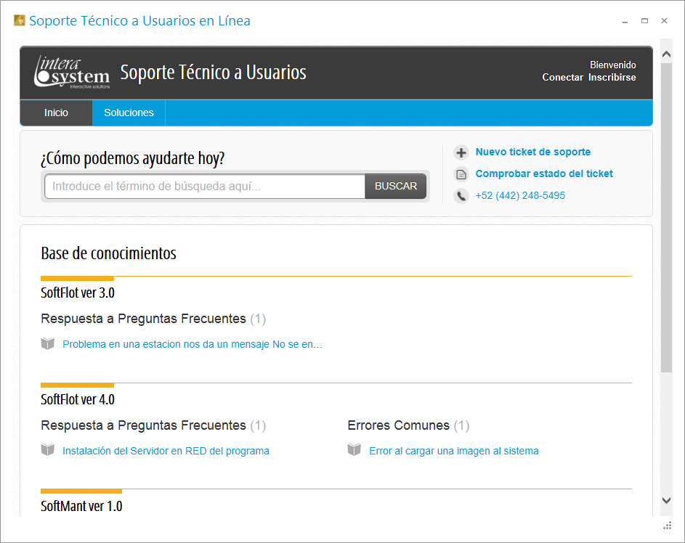Click book icon beside 'Problema en una estacion'
Viewport: 685px width, 543px height.
click(48, 344)
